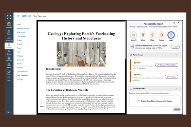Open the Account avatar in global navigation
Image resolution: width=191 pixels, height=127 pixels.
pyautogui.click(x=9, y=25)
